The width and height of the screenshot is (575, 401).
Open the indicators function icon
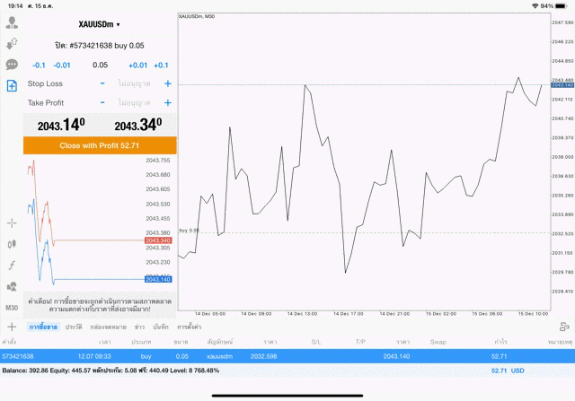tap(12, 265)
